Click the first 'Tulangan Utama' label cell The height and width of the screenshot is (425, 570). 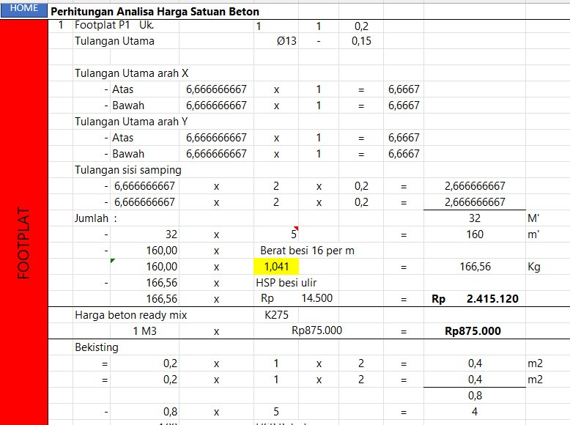[114, 41]
